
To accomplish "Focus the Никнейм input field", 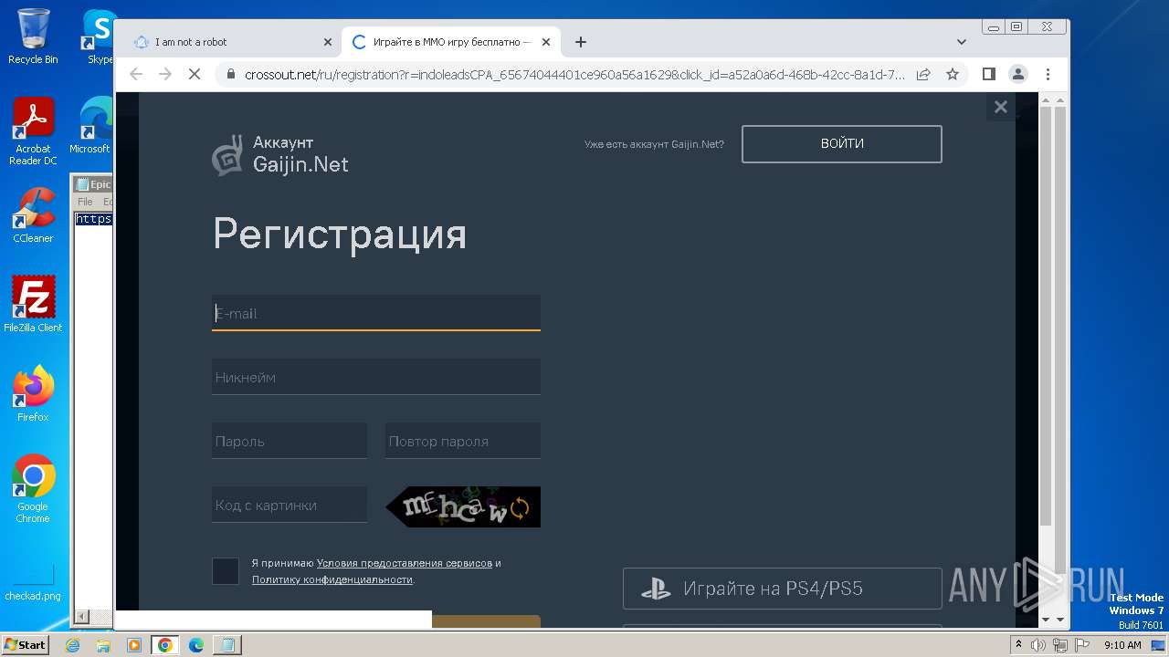I will pyautogui.click(x=376, y=377).
